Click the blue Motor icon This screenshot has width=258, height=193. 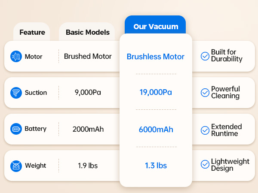pyautogui.click(x=16, y=56)
